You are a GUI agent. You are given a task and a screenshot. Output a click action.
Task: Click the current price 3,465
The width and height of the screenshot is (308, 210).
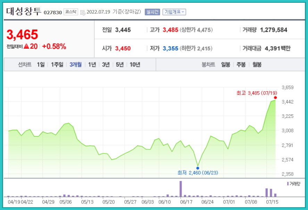pos(22,35)
